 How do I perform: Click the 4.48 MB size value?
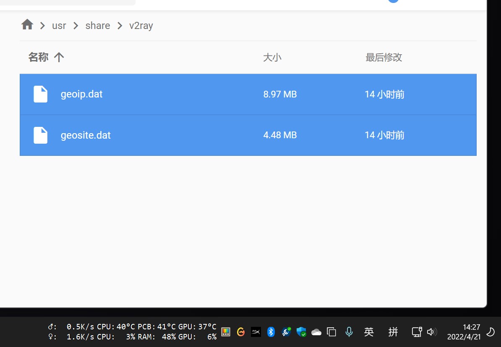[x=280, y=135]
